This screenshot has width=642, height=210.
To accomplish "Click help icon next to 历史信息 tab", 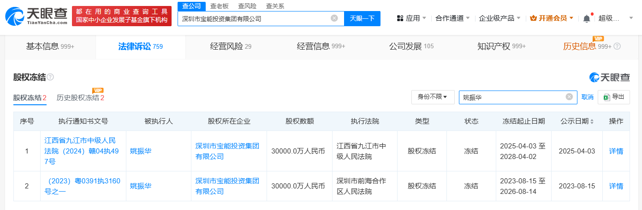I will (x=617, y=46).
